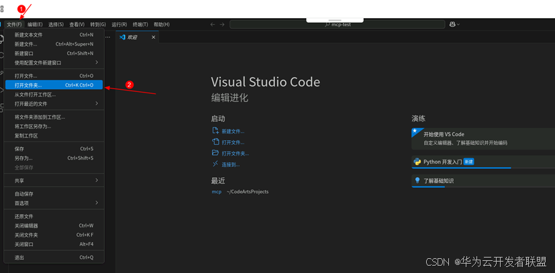The image size is (555, 273).
Task: Open the 文件(F) menu
Action: click(15, 24)
